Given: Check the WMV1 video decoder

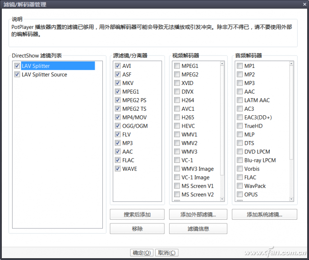Looking at the screenshot, I should tap(177, 135).
